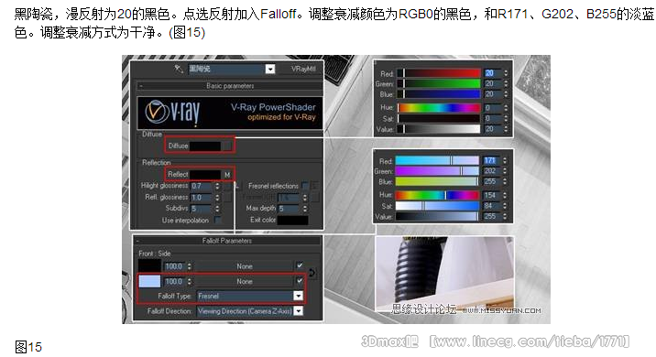Click Value slider set to 255
This screenshot has width=656, height=357.
[437, 216]
